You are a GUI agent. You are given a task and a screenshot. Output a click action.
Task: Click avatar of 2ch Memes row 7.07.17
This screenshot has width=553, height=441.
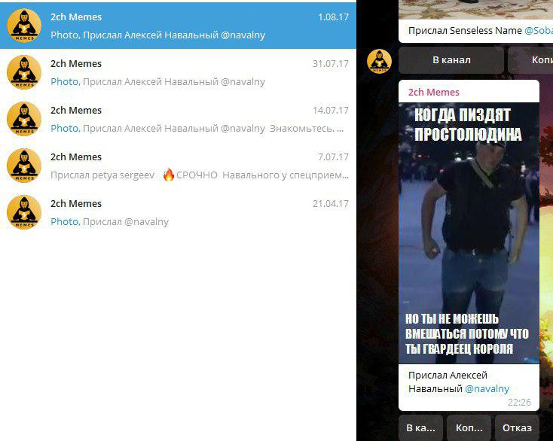tap(24, 166)
